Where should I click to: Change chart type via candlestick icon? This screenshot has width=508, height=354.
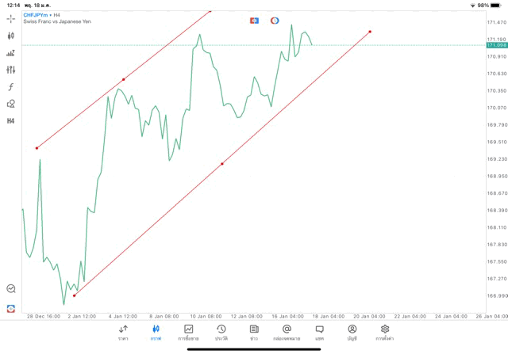11,36
